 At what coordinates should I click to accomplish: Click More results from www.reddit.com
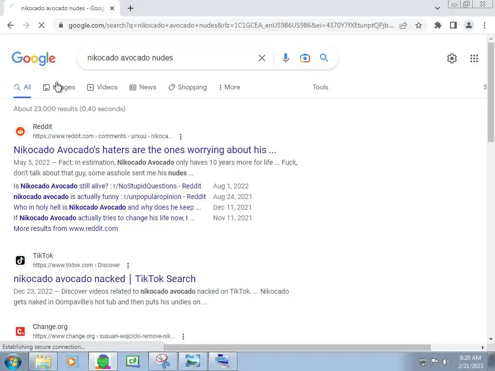(66, 228)
